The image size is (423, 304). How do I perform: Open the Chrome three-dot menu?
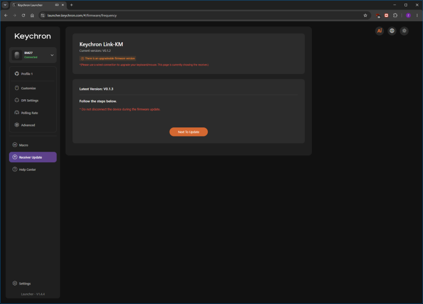[x=417, y=15]
